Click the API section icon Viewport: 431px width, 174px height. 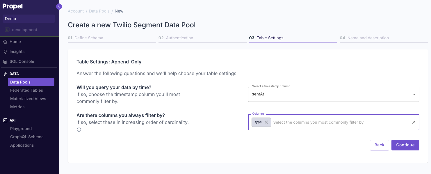click(5, 120)
